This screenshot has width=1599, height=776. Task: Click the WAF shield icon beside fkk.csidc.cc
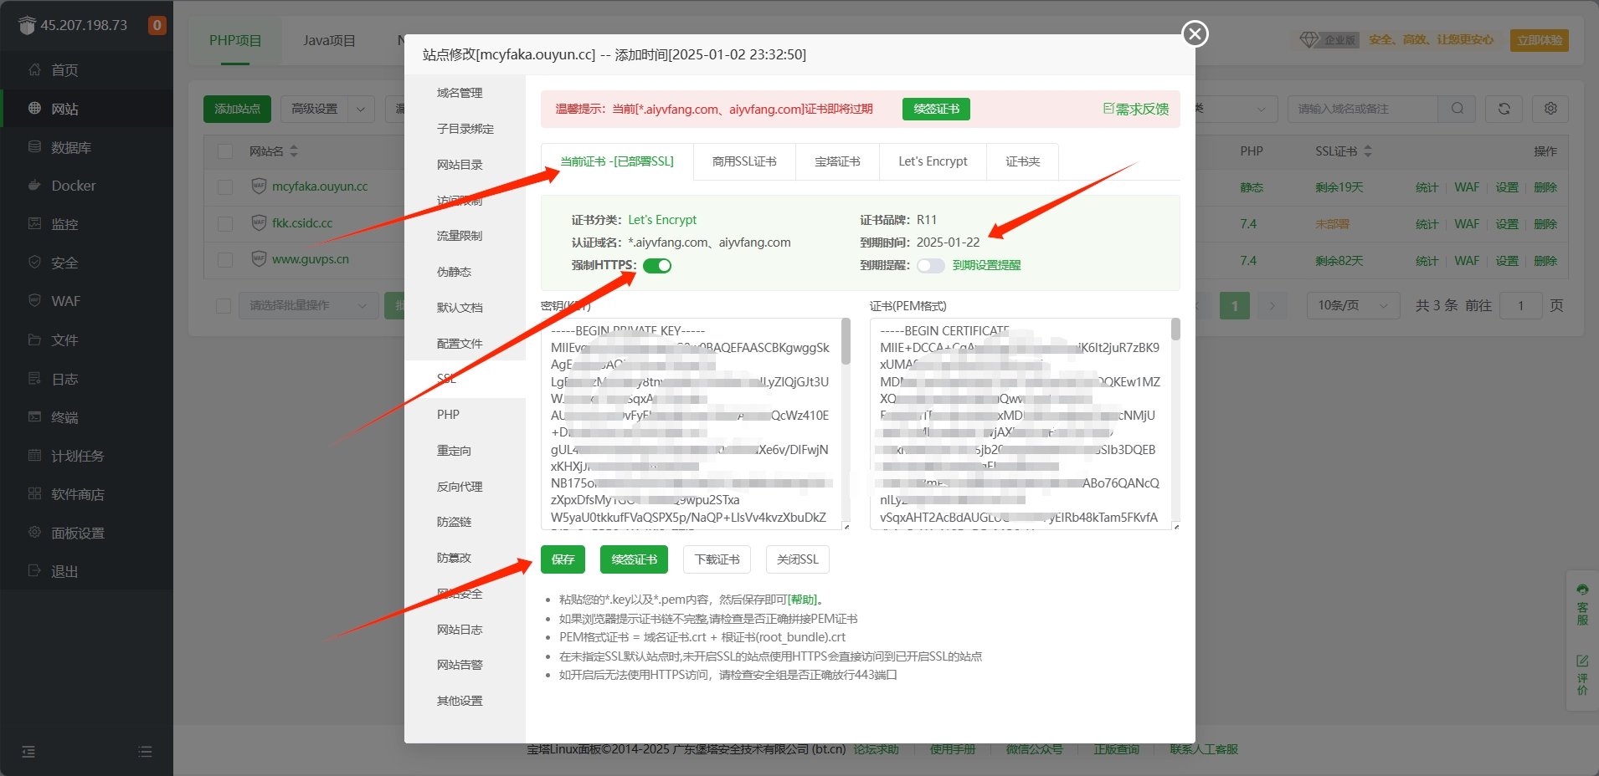[x=259, y=223]
